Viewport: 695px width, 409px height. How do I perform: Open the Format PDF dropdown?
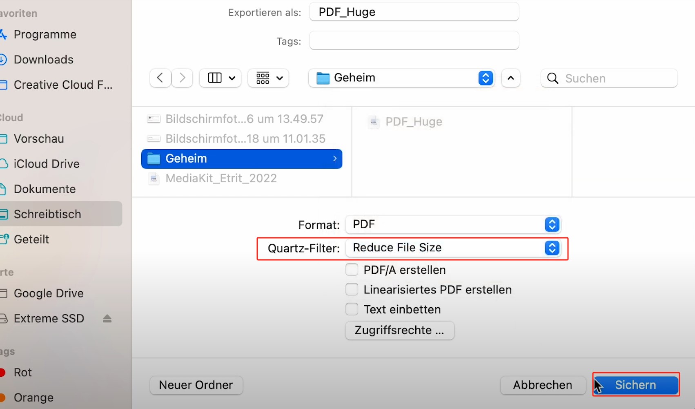(453, 224)
